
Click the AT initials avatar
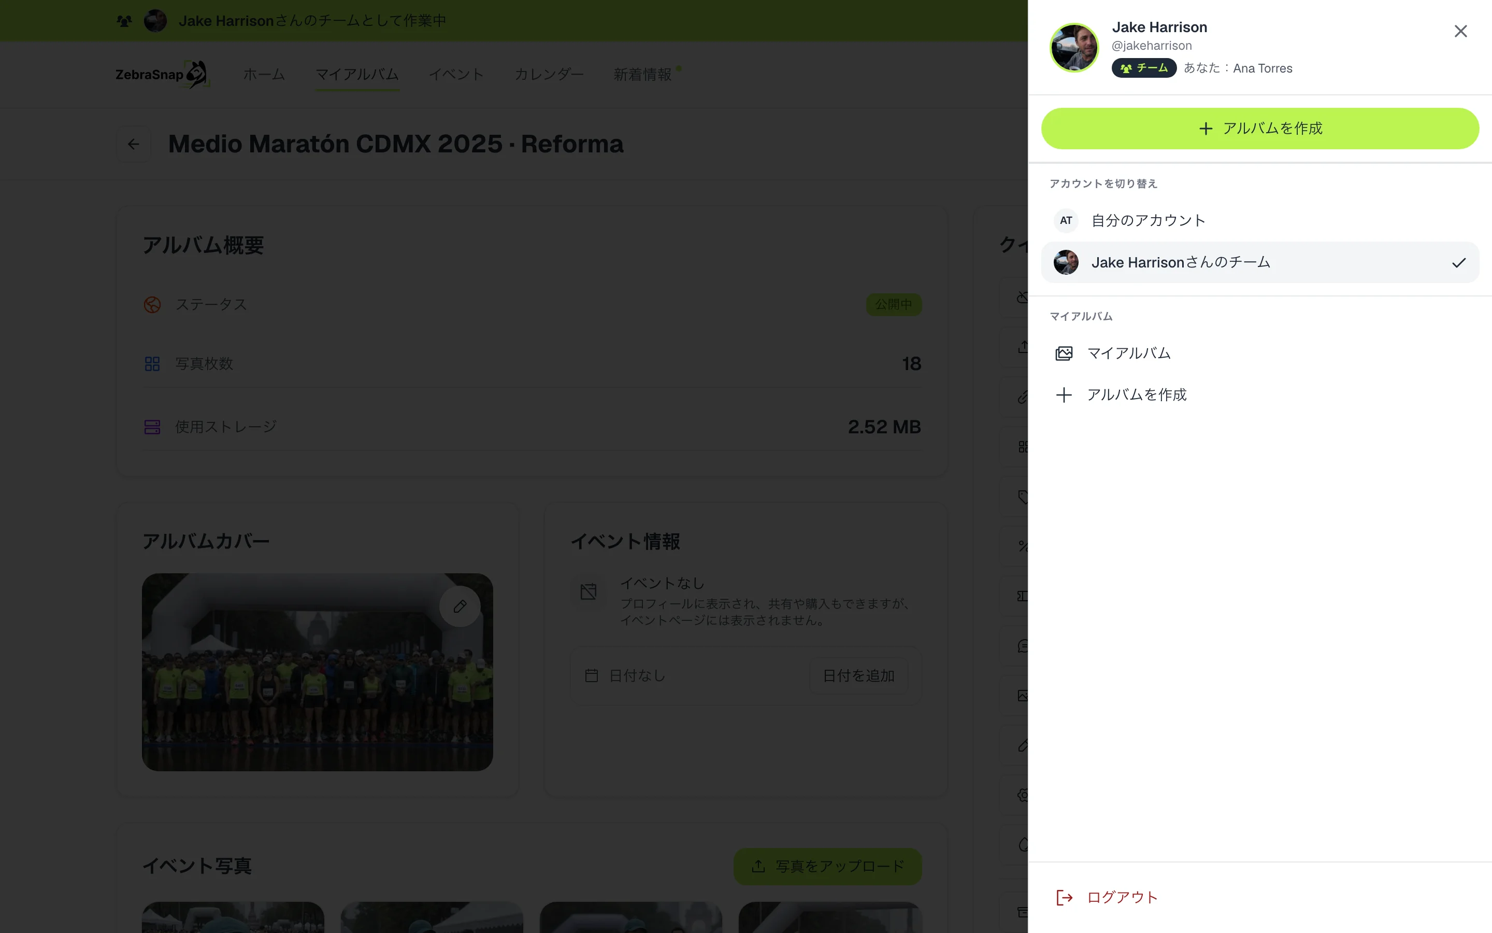pos(1066,220)
